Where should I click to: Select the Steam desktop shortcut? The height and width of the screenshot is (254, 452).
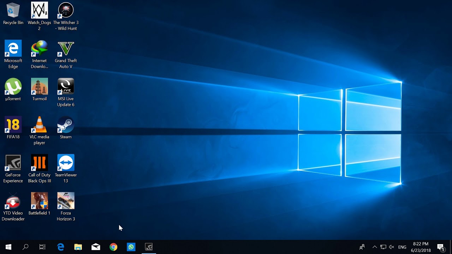(x=66, y=128)
